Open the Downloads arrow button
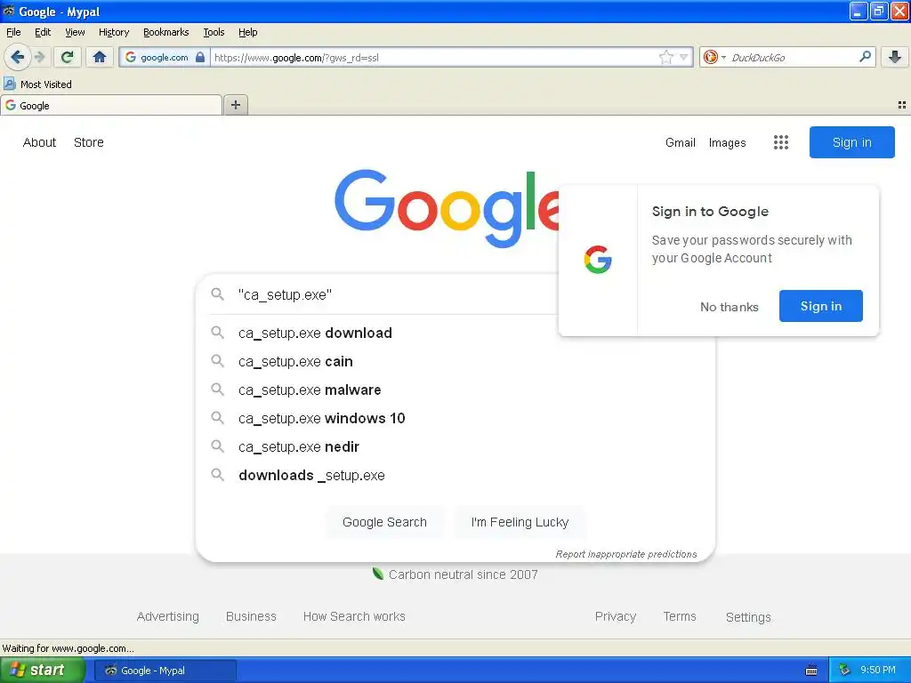 click(x=895, y=57)
